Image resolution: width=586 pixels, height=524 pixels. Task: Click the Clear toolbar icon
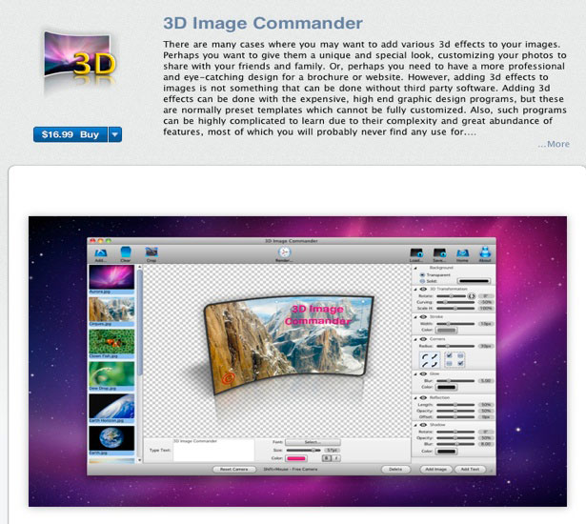(x=126, y=252)
